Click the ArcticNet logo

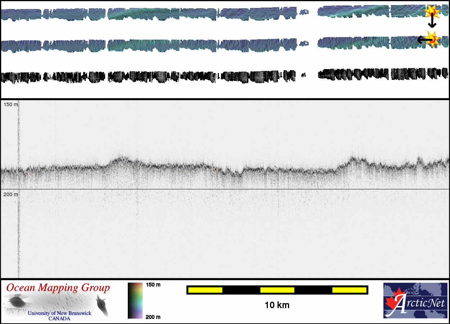coord(415,301)
